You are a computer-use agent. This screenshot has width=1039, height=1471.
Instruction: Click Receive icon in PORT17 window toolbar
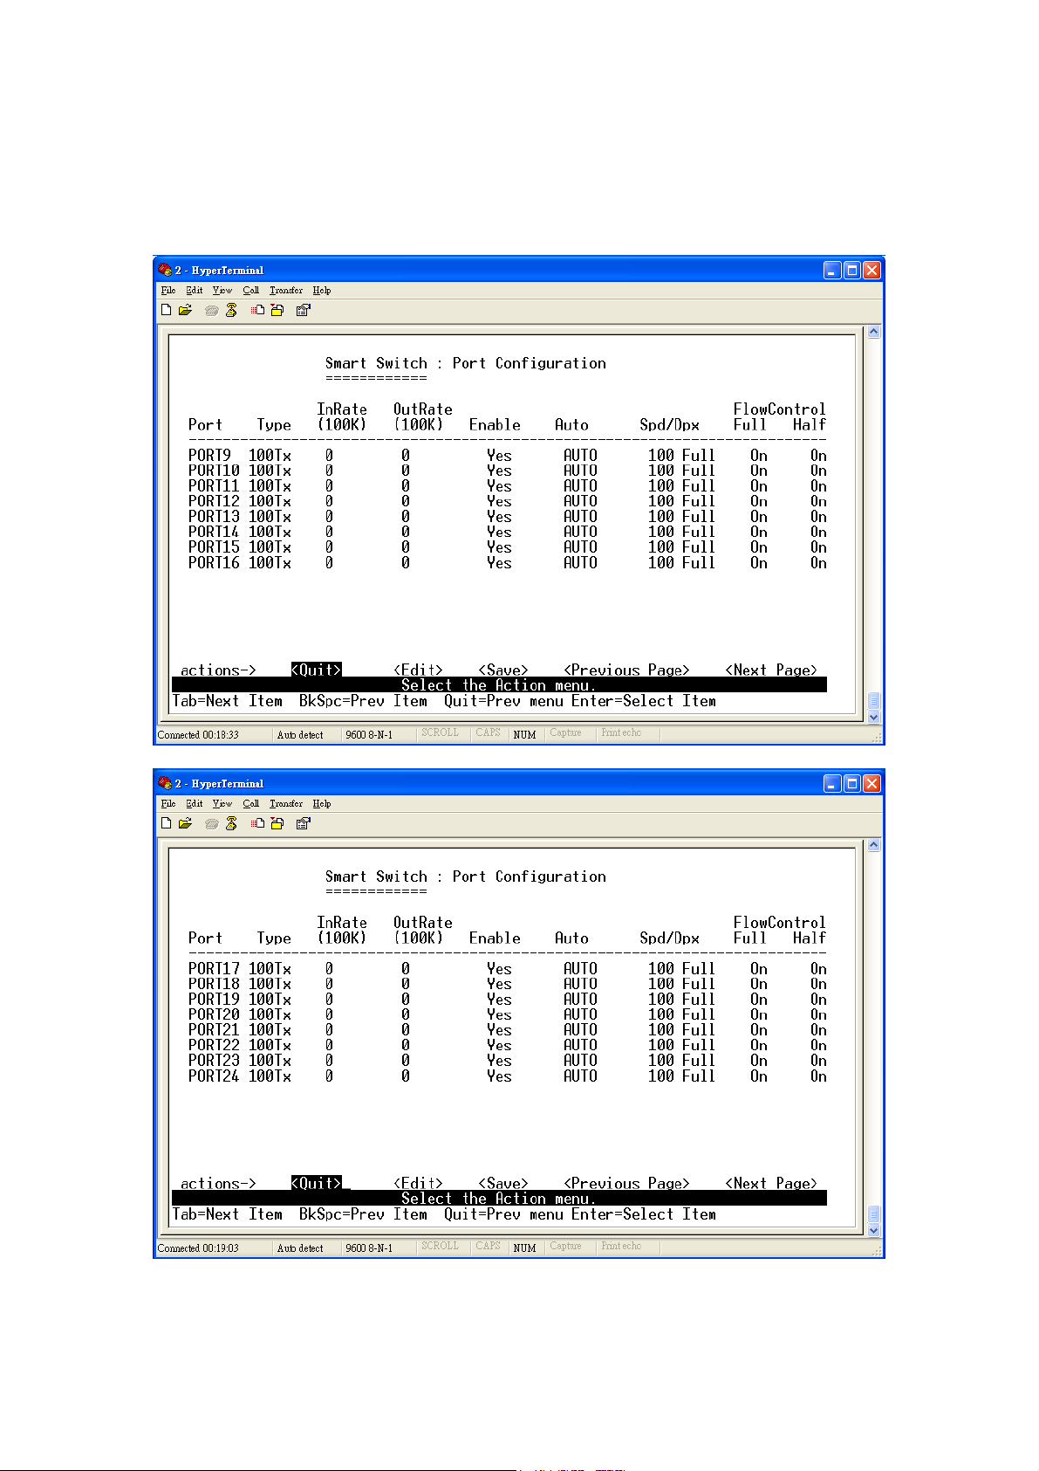tap(277, 823)
